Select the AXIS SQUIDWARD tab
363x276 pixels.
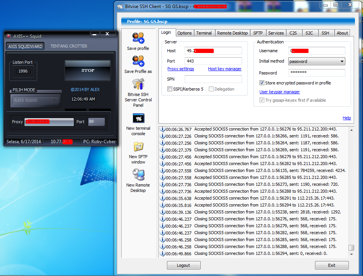[25, 46]
